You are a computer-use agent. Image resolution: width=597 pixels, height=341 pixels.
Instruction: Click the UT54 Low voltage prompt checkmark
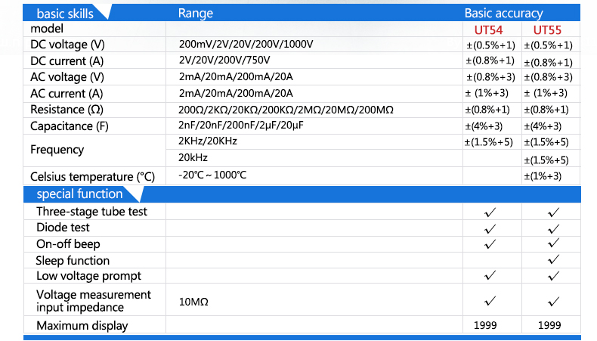(x=490, y=275)
